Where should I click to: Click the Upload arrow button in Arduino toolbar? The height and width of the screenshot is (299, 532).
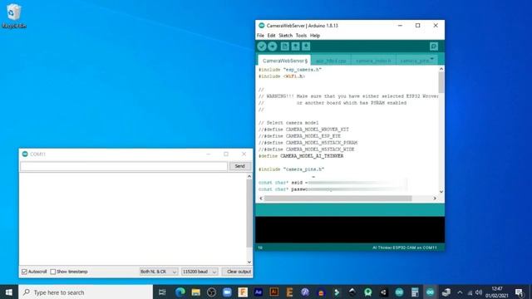click(x=273, y=47)
